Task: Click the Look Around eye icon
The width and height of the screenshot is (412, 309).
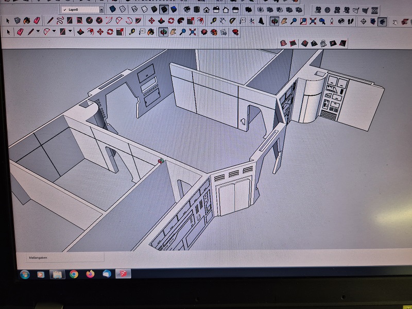Action: (x=341, y=21)
